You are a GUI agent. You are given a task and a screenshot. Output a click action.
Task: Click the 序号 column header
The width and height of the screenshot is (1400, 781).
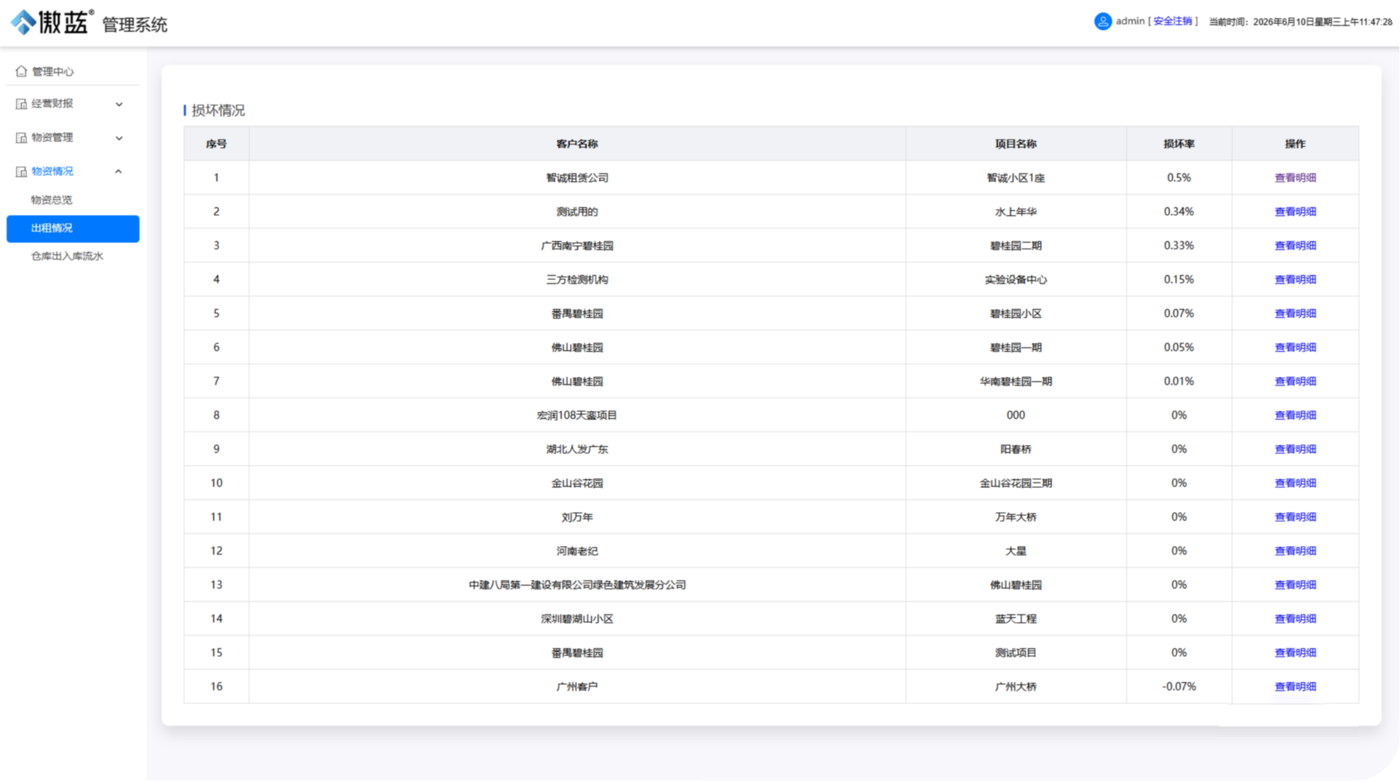(x=216, y=144)
